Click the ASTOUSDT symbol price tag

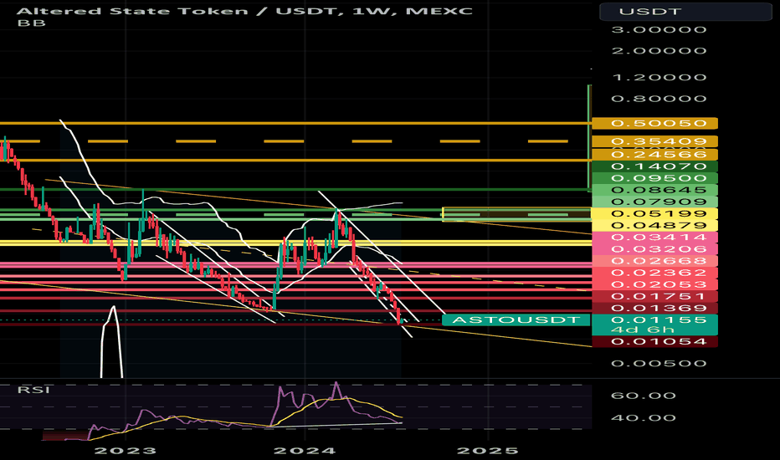tap(516, 319)
